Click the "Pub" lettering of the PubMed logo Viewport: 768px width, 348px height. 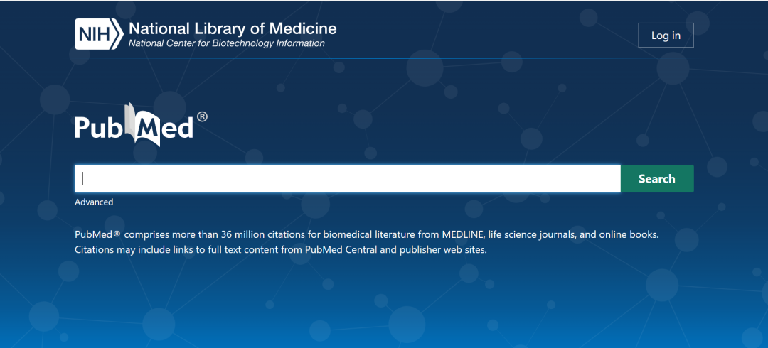coord(100,128)
